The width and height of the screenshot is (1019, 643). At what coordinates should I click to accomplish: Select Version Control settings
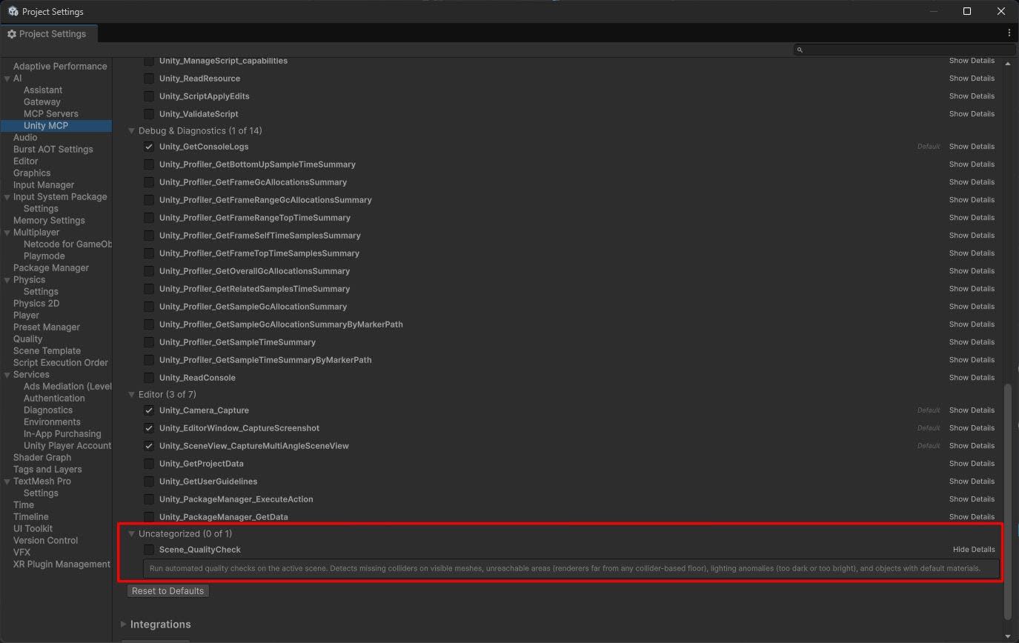pos(45,541)
